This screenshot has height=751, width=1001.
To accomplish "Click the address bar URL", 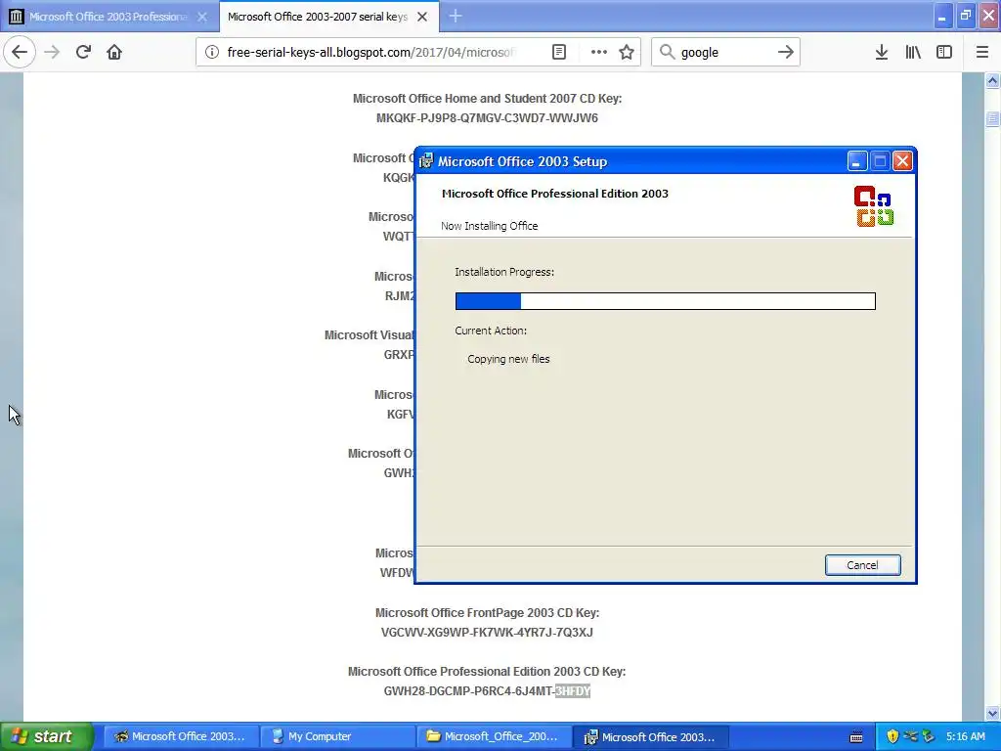I will (x=370, y=52).
